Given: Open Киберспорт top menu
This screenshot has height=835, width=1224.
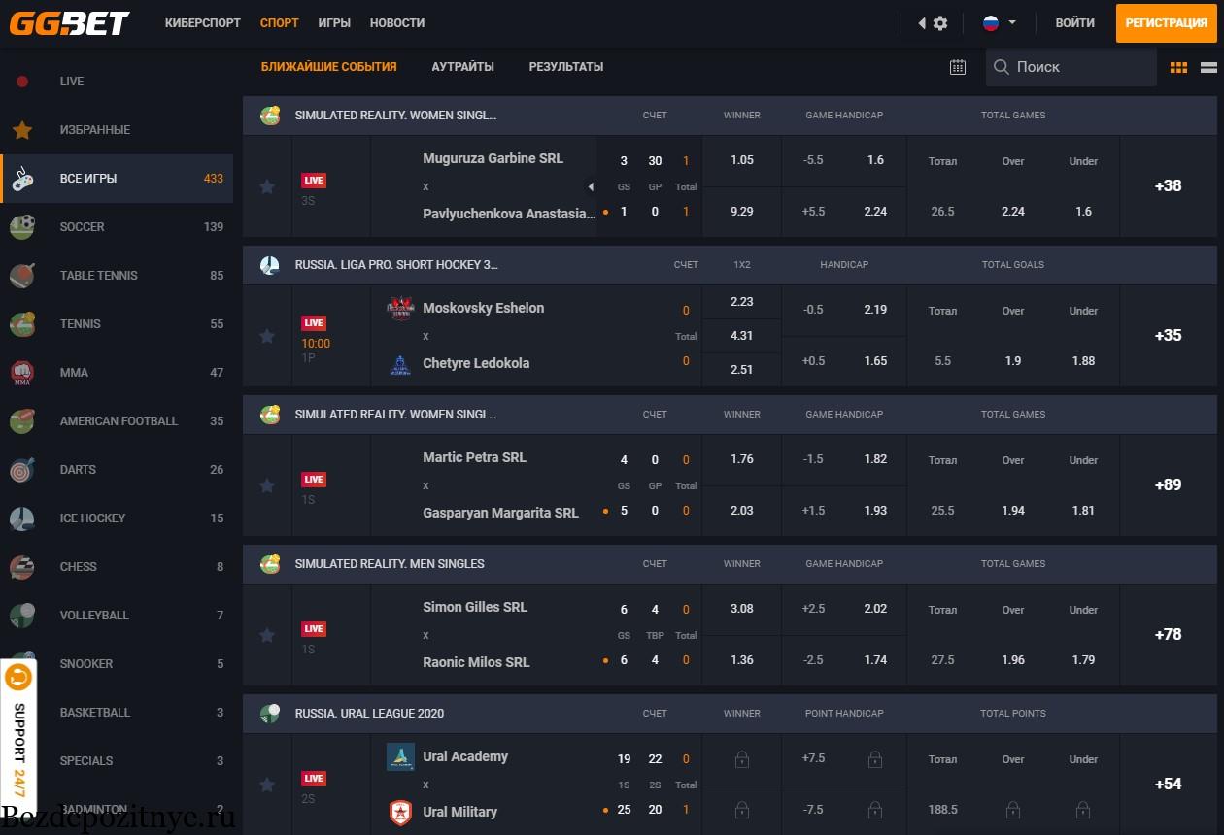Looking at the screenshot, I should click(x=203, y=23).
